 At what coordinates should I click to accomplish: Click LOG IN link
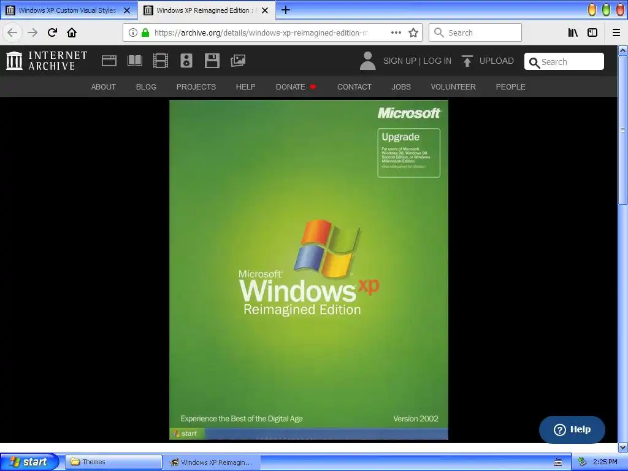pyautogui.click(x=437, y=61)
